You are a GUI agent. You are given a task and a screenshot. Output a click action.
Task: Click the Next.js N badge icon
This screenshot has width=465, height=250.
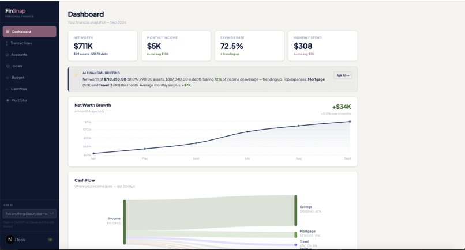pyautogui.click(x=10, y=239)
